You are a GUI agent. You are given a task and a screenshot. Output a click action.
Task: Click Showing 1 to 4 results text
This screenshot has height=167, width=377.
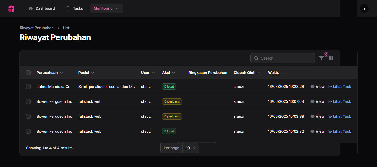49,148
